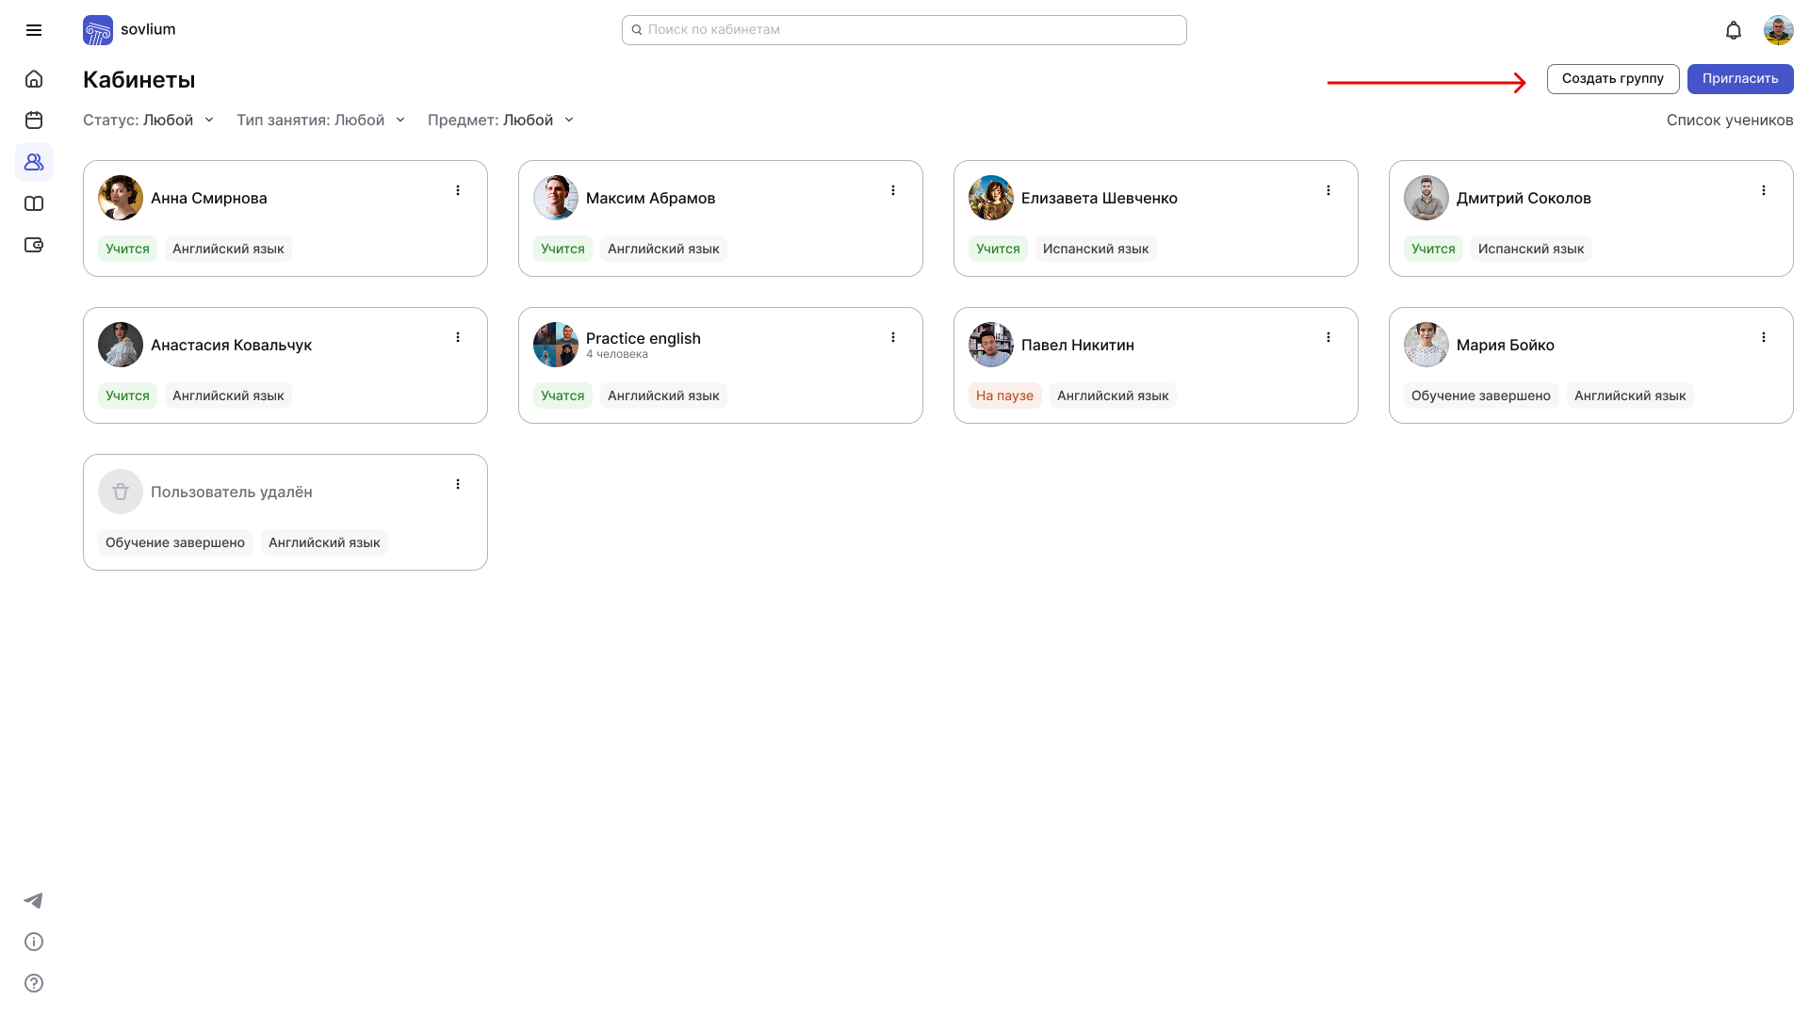Go to Home via sidebar house icon

click(34, 79)
